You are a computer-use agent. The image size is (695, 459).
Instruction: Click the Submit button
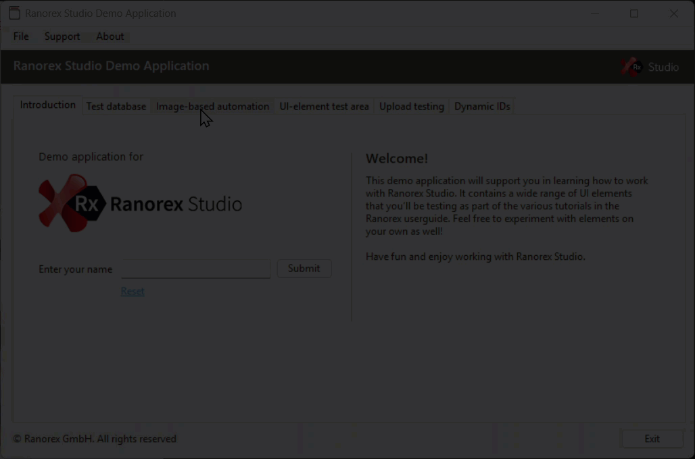click(304, 268)
